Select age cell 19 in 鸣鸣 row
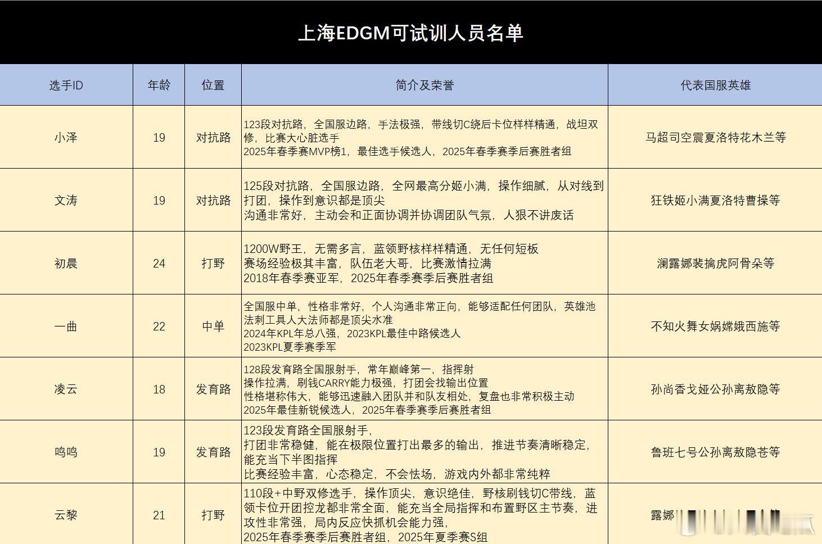Screen dimensions: 822x544 pos(159,452)
